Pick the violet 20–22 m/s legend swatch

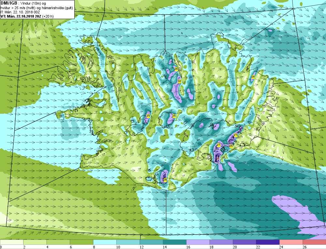[244, 242]
